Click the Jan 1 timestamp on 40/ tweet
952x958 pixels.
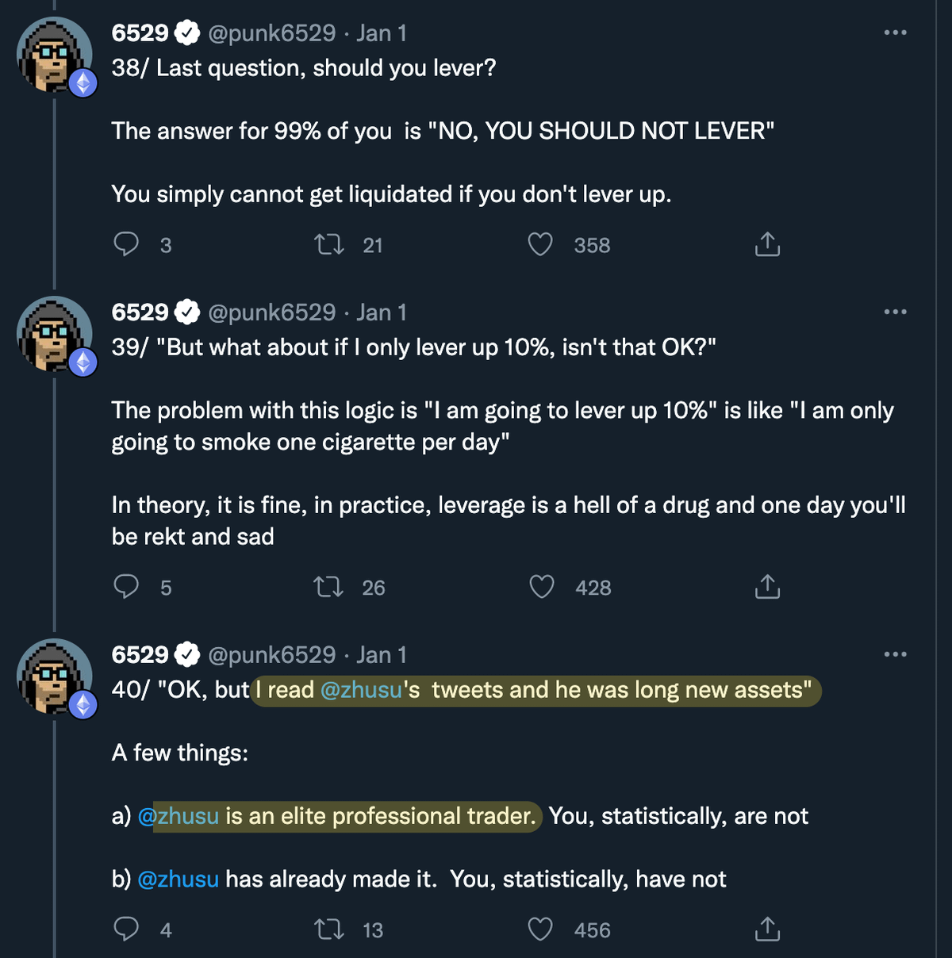382,655
